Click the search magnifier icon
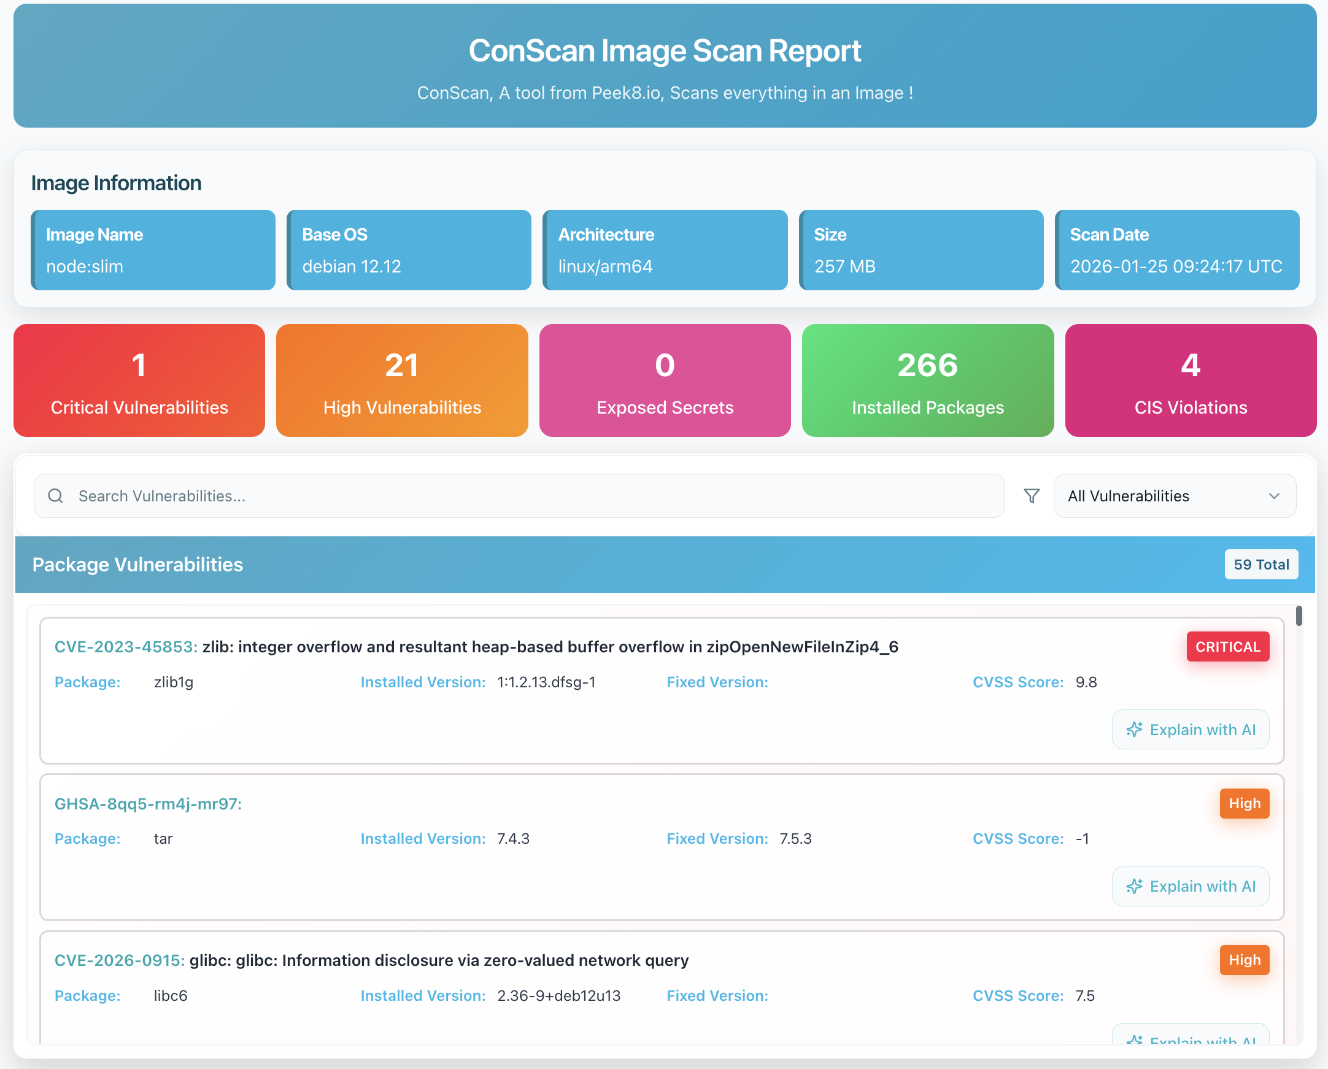Viewport: 1328px width, 1069px height. point(55,496)
